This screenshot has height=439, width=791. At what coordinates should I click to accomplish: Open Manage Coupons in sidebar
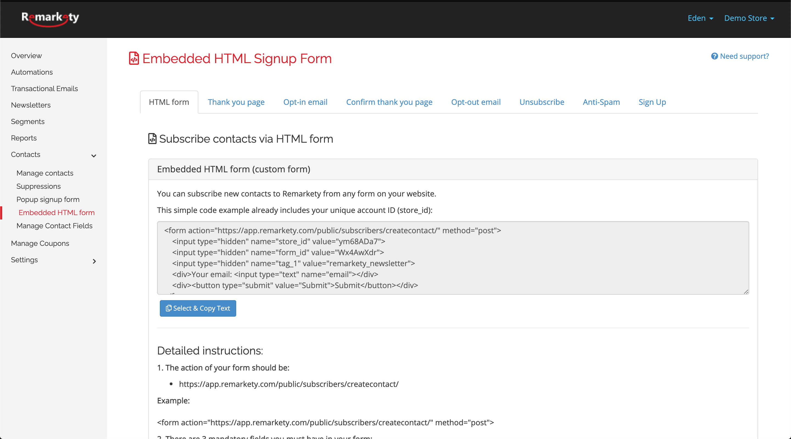(x=40, y=243)
